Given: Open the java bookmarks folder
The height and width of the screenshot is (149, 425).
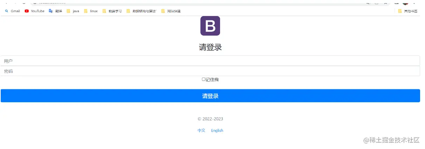Looking at the screenshot, I should click(73, 11).
